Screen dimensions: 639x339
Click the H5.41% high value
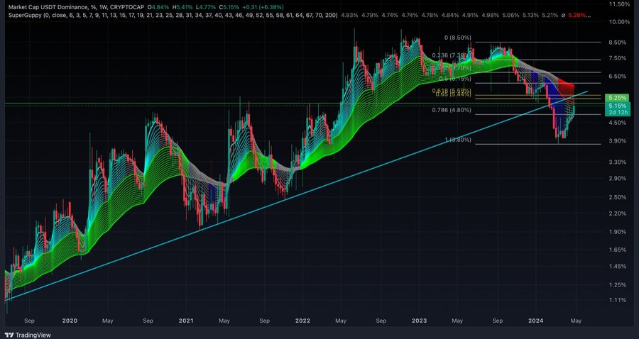[x=183, y=8]
